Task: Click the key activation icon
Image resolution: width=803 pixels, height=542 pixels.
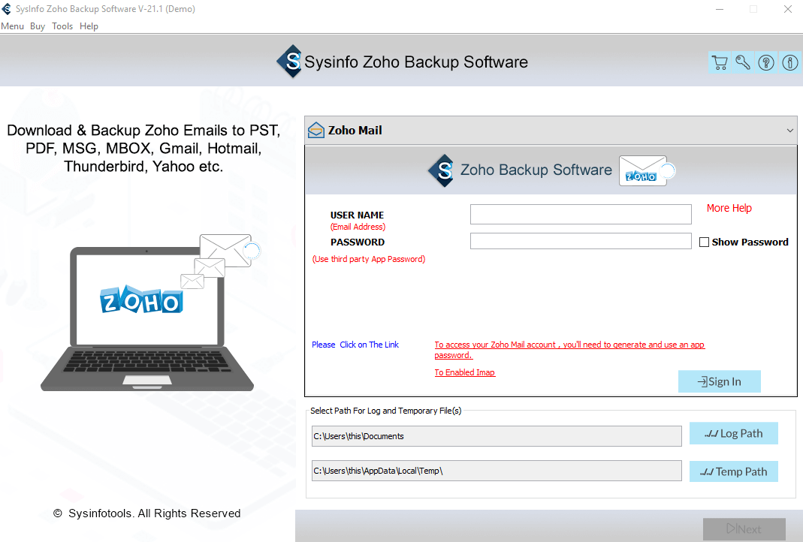Action: [742, 62]
